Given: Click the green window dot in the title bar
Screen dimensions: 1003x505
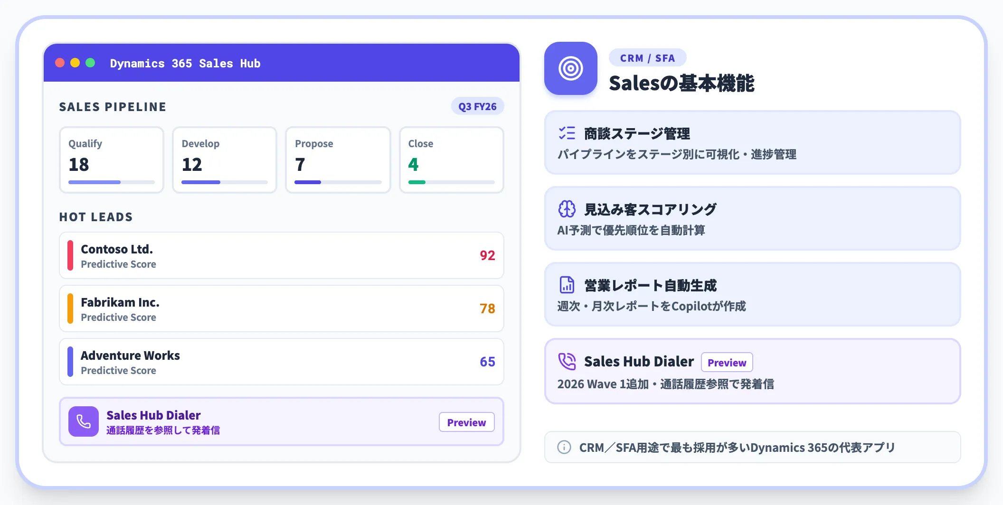Looking at the screenshot, I should point(90,63).
